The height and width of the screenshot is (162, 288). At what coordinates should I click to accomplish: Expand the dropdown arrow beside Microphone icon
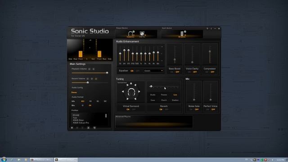coord(185,35)
